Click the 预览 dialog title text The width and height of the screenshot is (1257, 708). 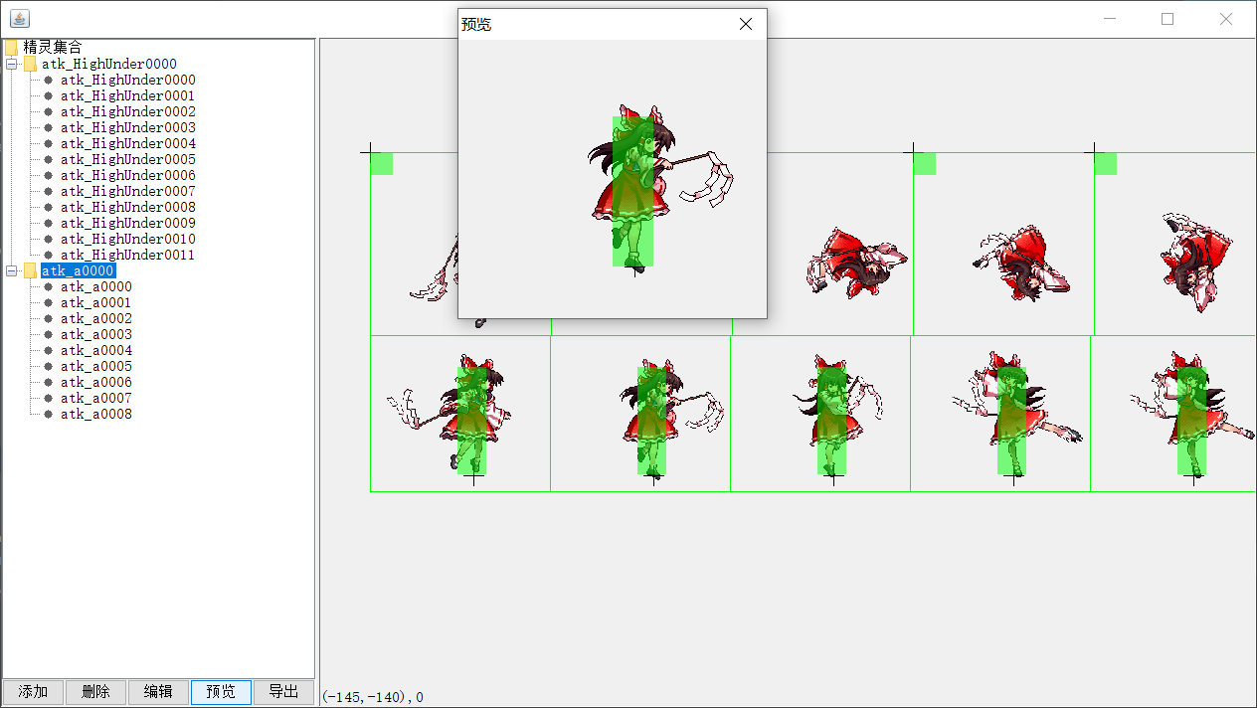(476, 24)
